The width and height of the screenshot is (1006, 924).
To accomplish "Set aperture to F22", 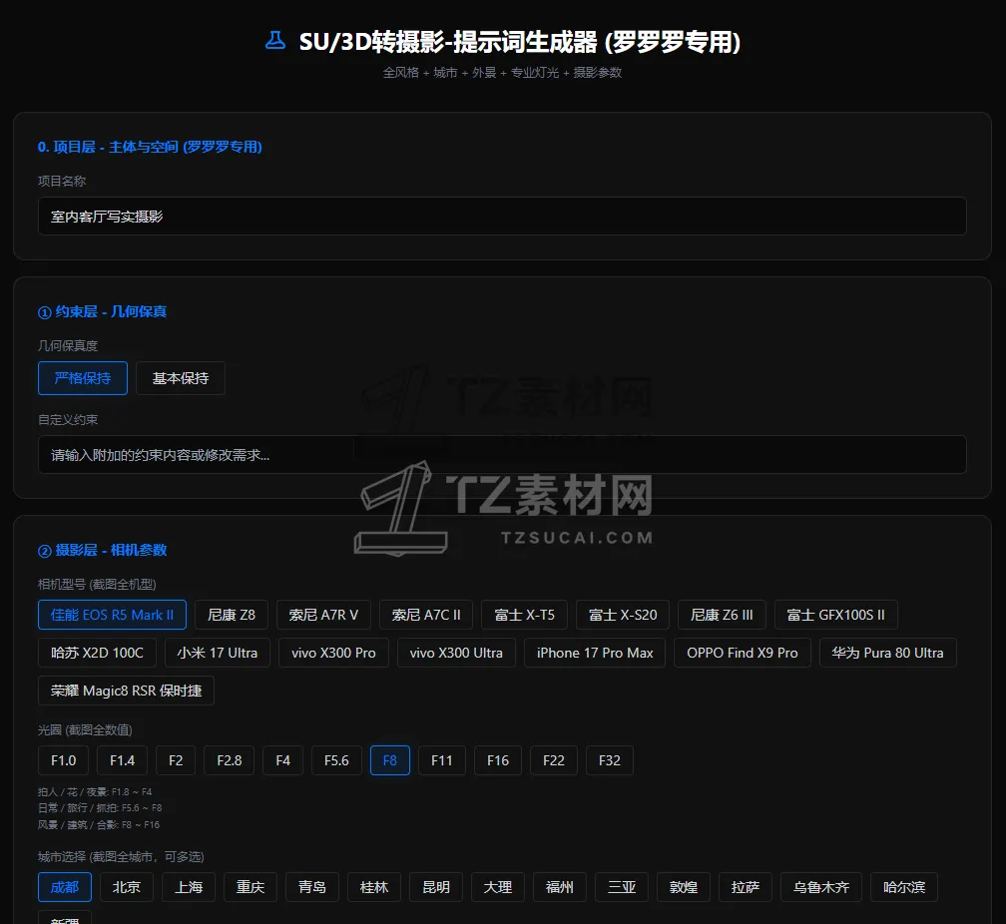I will click(554, 760).
